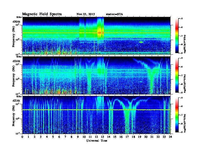The image size is (203, 157).
Task: Click the hour 0 tick label on time axis
Action: 22,137
